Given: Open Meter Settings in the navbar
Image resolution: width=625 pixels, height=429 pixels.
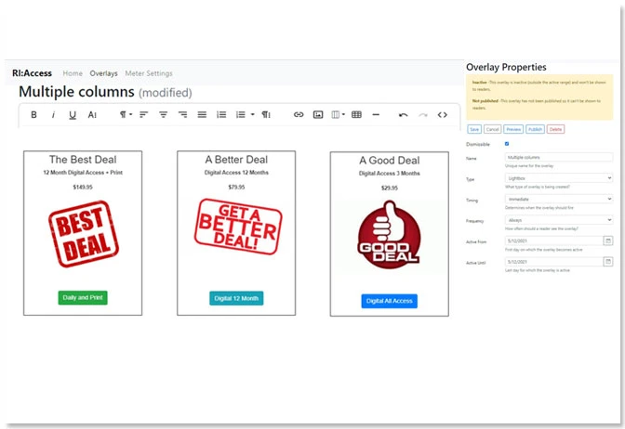Looking at the screenshot, I should (x=149, y=73).
